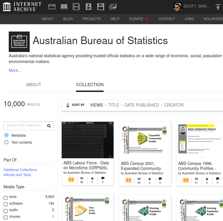Toggle the sort direction arrows
223x221 pixels.
68,105
